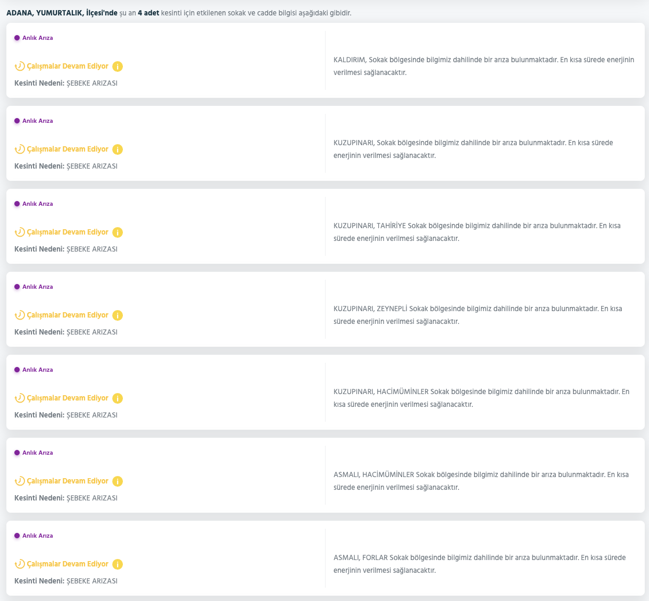Click 'Çalışmalar Devam Ediyor' in the KALDIRIM card
The width and height of the screenshot is (649, 601).
(x=68, y=66)
